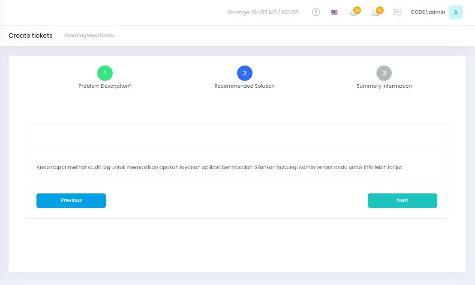Click the CreatingNewTickets breadcrumb
Screen dimensions: 475x285
(x=89, y=36)
